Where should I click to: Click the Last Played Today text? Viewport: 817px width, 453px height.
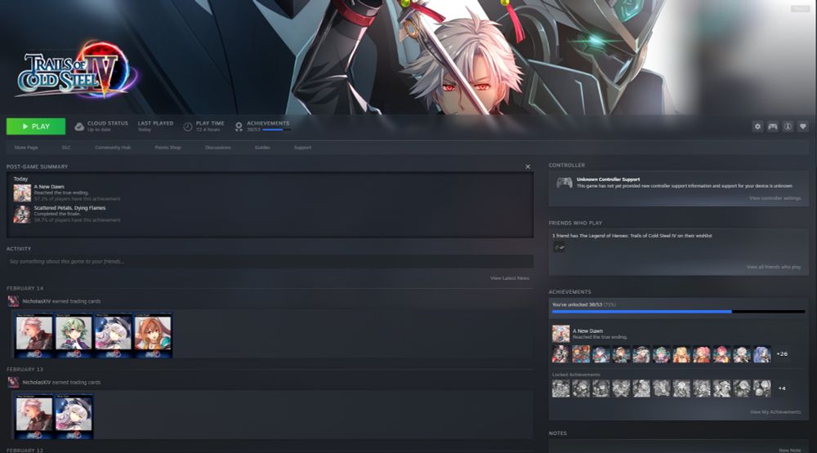coord(155,127)
